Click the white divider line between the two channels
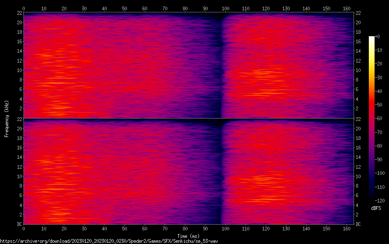 tap(188, 119)
